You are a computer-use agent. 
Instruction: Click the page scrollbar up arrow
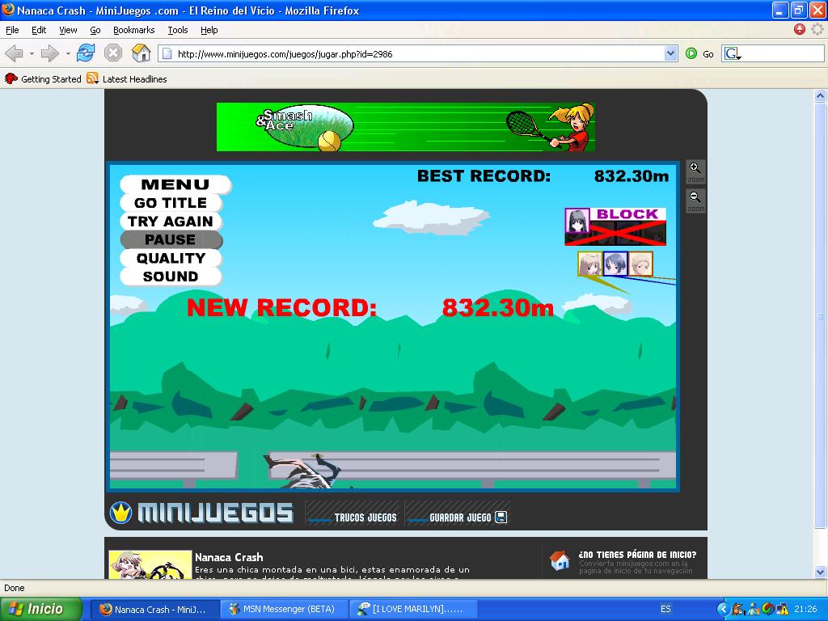coord(820,95)
